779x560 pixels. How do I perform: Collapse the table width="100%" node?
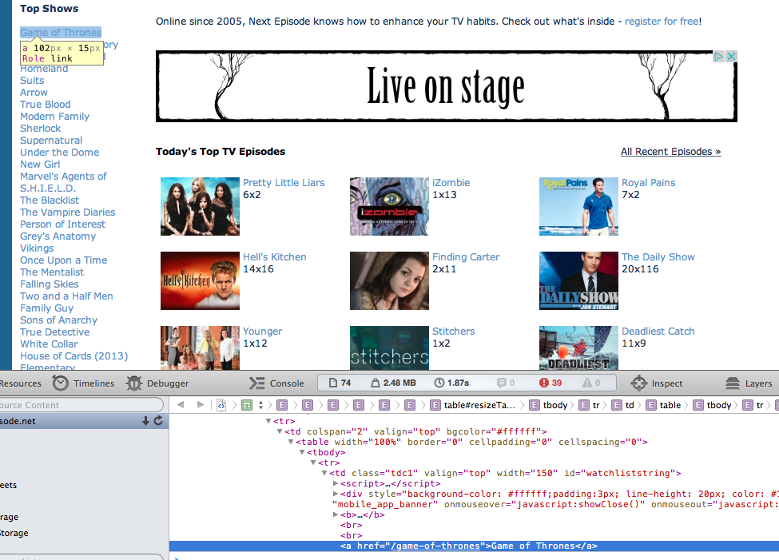291,442
